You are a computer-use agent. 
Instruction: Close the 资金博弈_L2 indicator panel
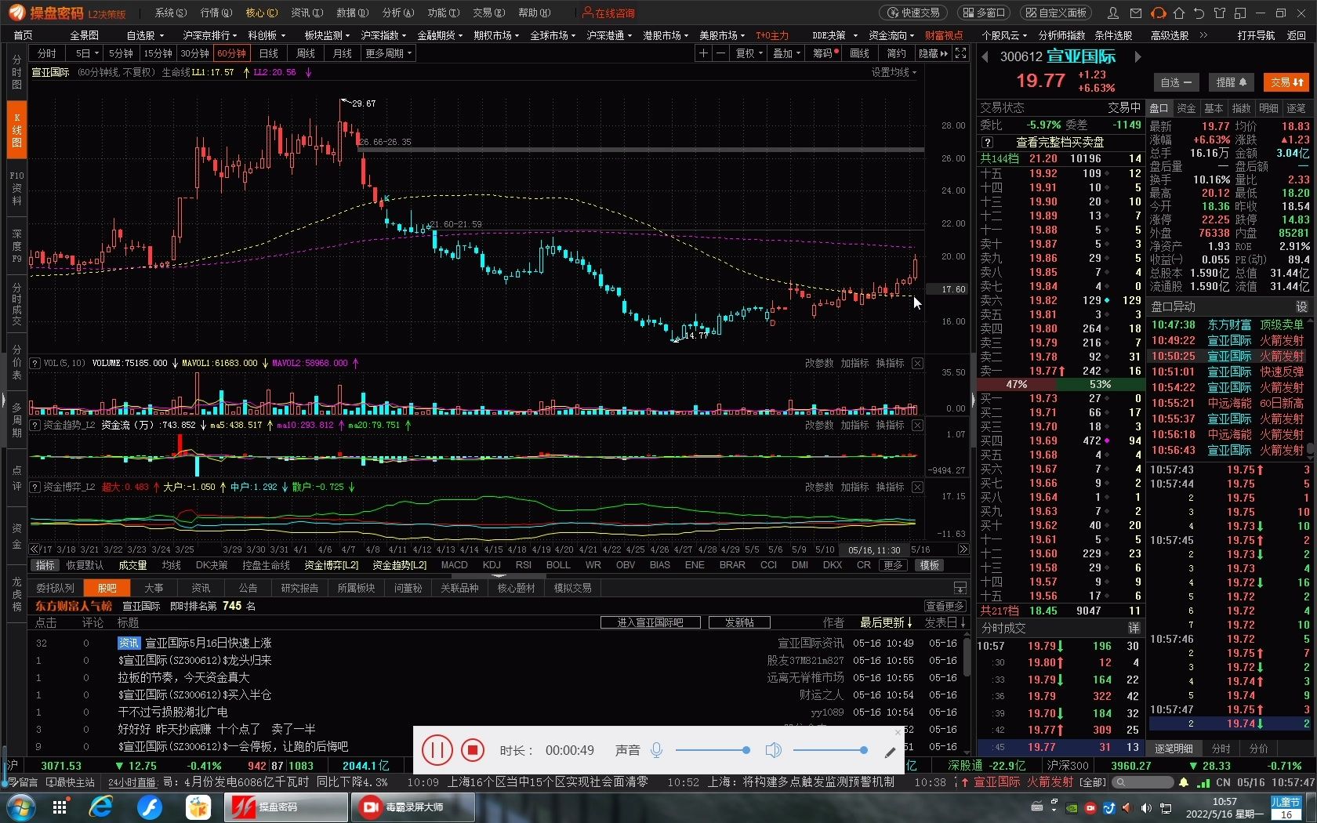[917, 487]
